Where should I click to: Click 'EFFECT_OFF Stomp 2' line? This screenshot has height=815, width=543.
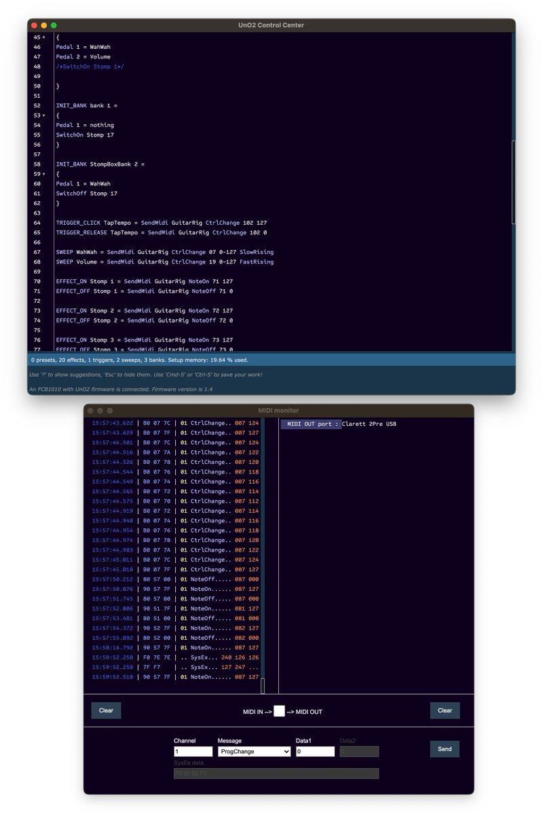coord(145,320)
